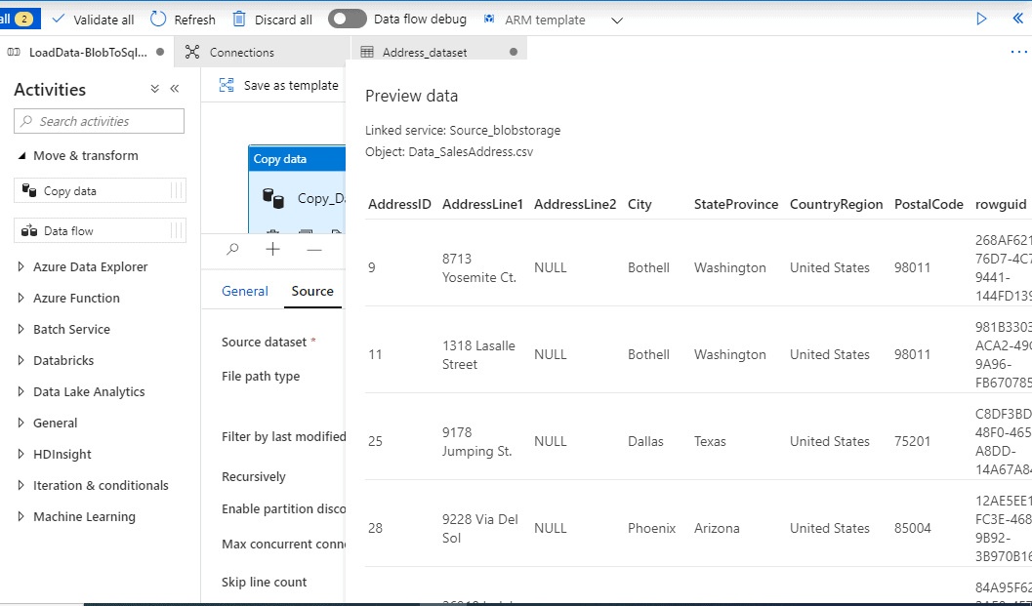The image size is (1032, 606).
Task: Click the run triangle button at top right
Action: click(981, 19)
